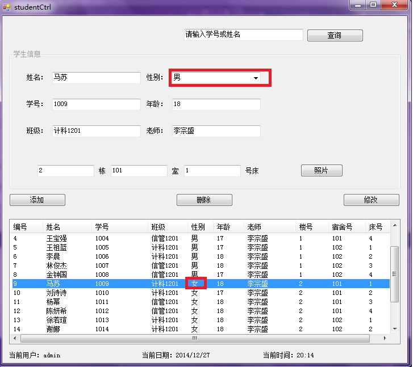Viewport: 413px width, 367px height.
Task: Select the row for 徐若瑄
Action: pos(201,320)
